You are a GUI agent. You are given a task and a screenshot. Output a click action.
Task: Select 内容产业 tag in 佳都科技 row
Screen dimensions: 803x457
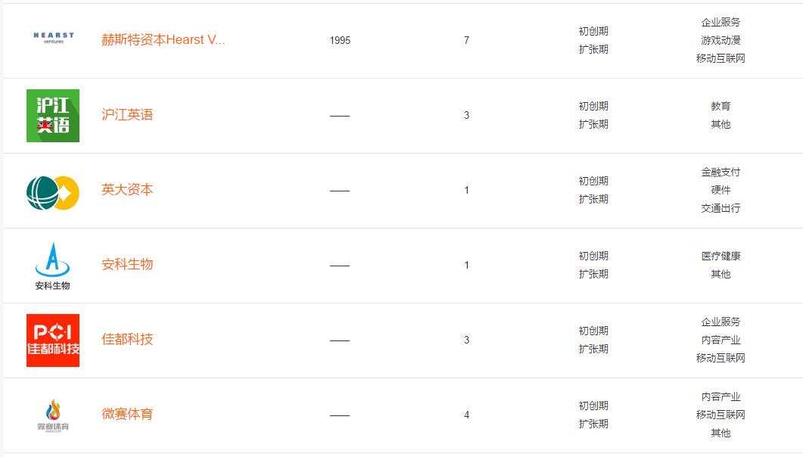(721, 340)
